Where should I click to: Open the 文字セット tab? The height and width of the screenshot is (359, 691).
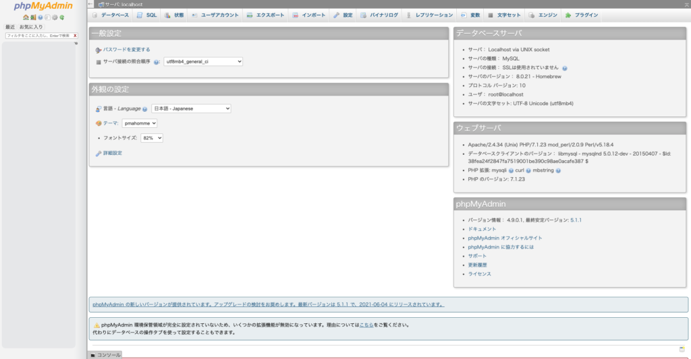[x=503, y=15]
